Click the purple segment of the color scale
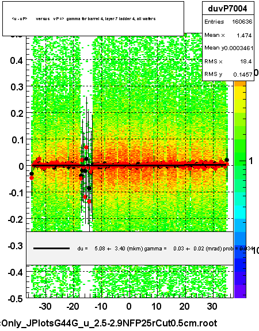The image size is (259, 331). tap(240, 291)
